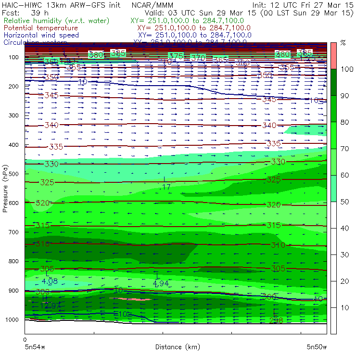Click the colorbar '70' tick label
356x356 pixels.
tap(345, 149)
